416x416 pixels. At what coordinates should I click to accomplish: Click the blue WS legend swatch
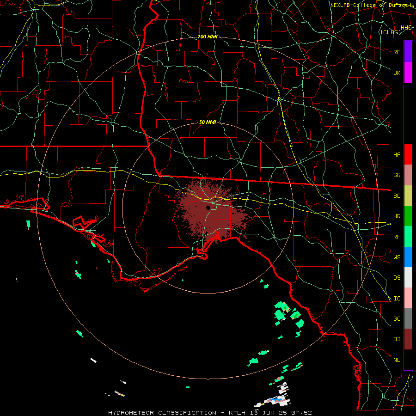click(408, 257)
